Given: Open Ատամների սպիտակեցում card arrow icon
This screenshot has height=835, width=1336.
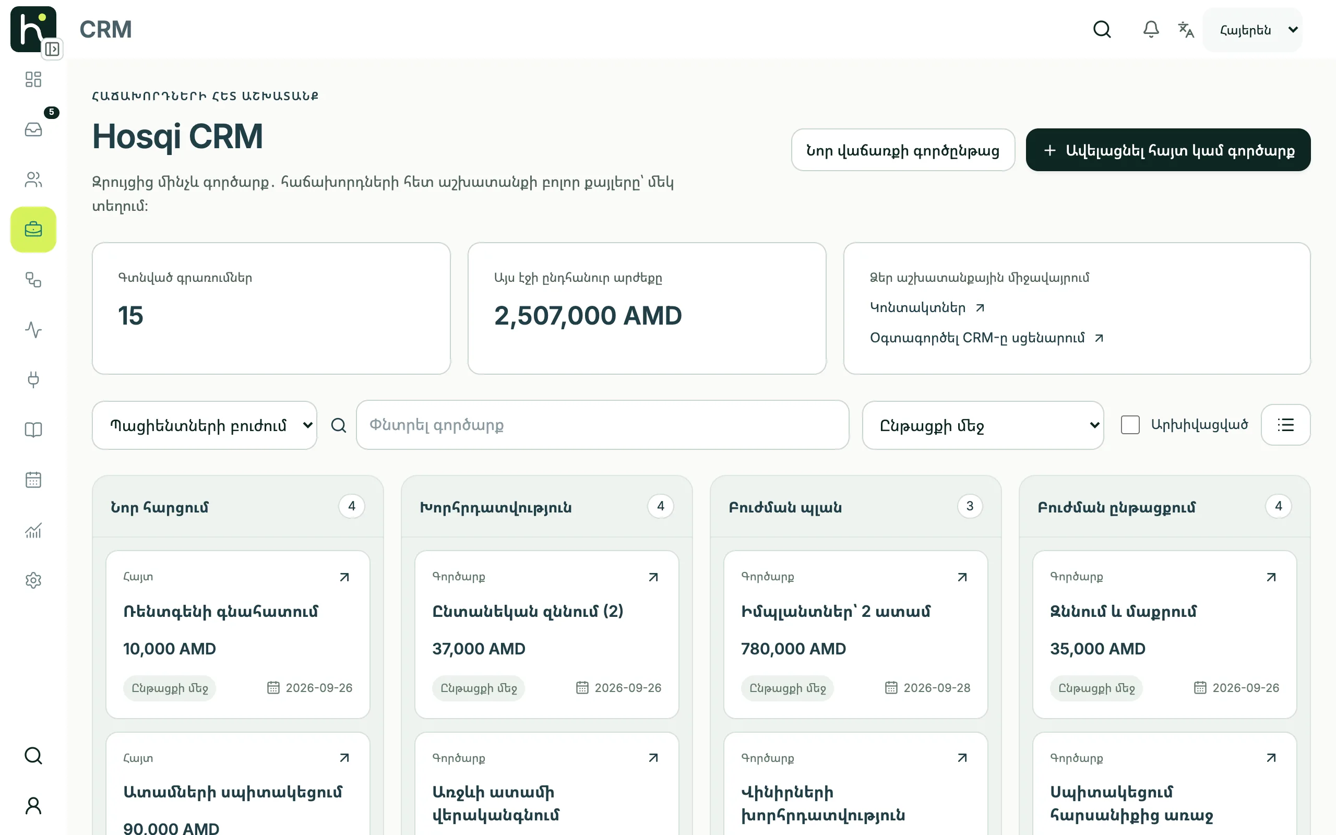Looking at the screenshot, I should click(x=344, y=758).
